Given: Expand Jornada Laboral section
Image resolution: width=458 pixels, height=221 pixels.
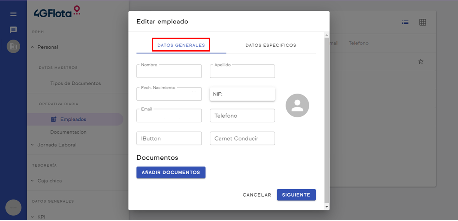Looking at the screenshot, I should (33, 145).
